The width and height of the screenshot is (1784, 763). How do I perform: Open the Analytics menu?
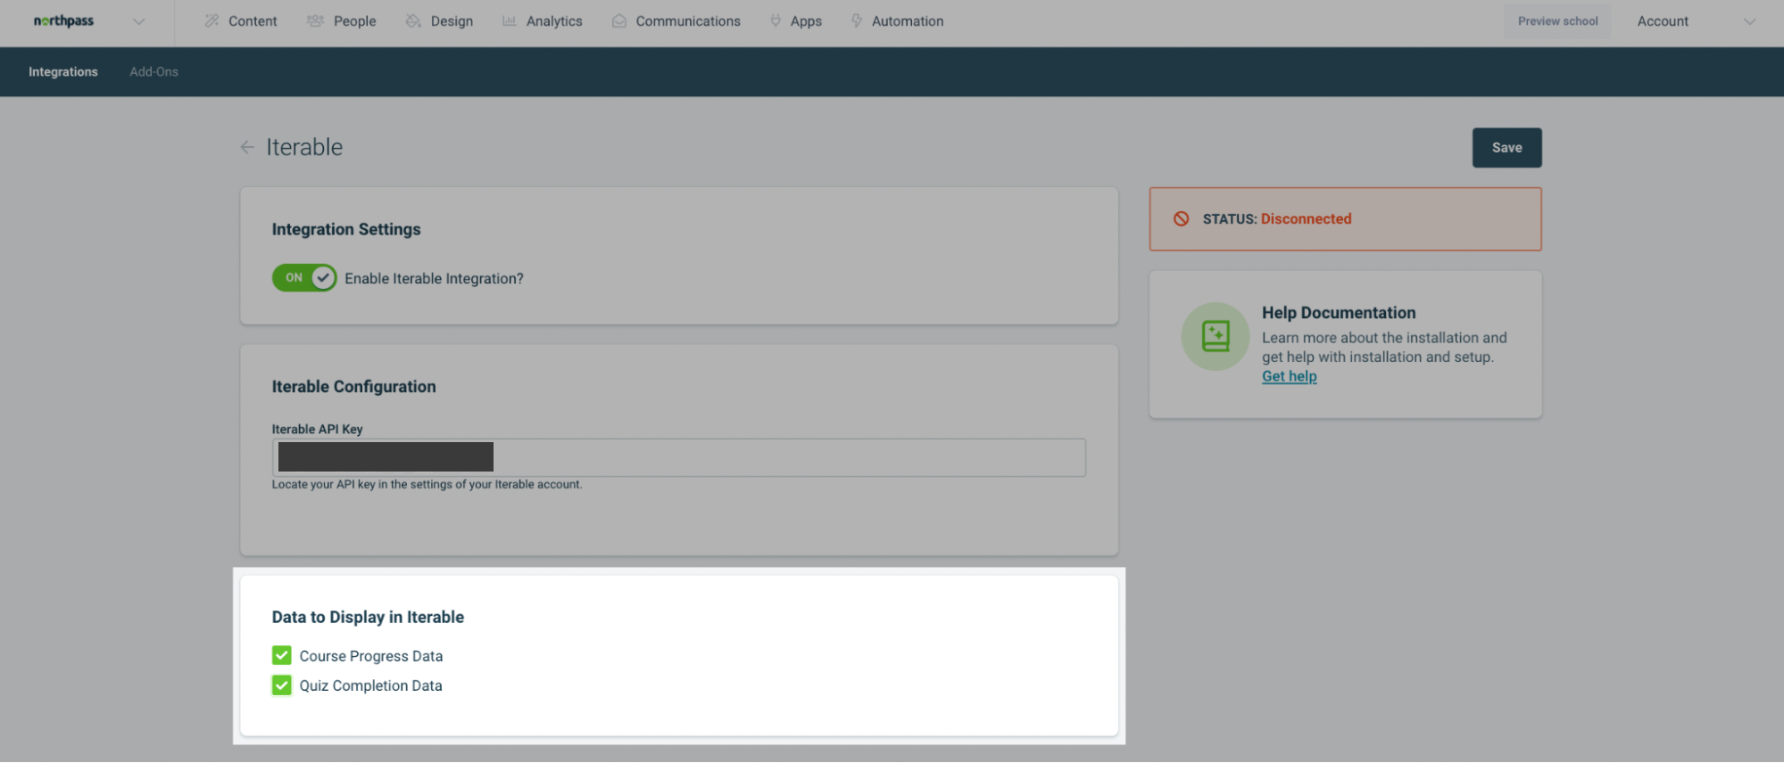554,21
